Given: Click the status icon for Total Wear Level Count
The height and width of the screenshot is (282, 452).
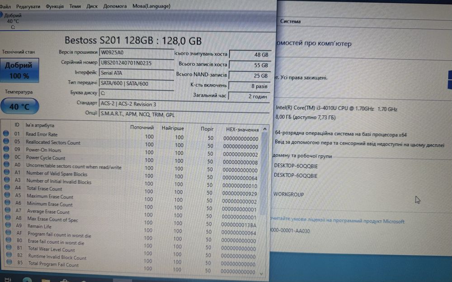Looking at the screenshot, I should click(9, 247).
